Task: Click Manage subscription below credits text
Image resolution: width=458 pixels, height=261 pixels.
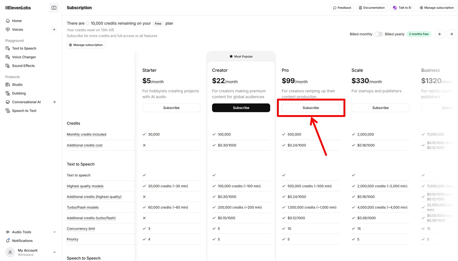Action: pos(86,45)
